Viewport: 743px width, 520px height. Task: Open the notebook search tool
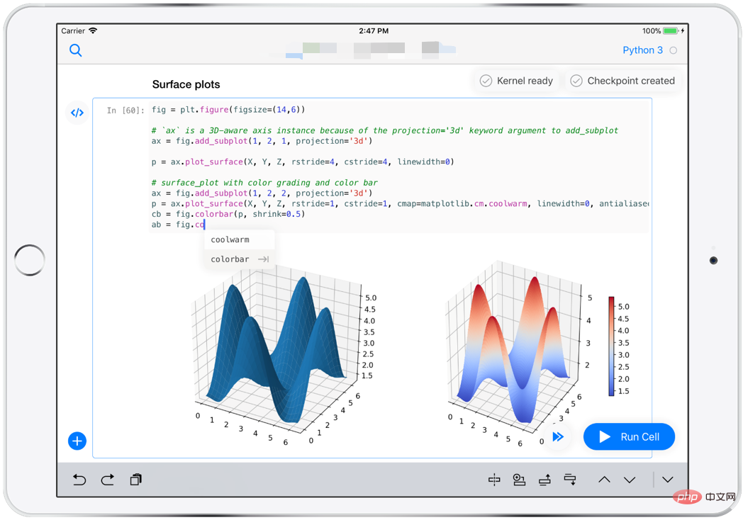[76, 50]
